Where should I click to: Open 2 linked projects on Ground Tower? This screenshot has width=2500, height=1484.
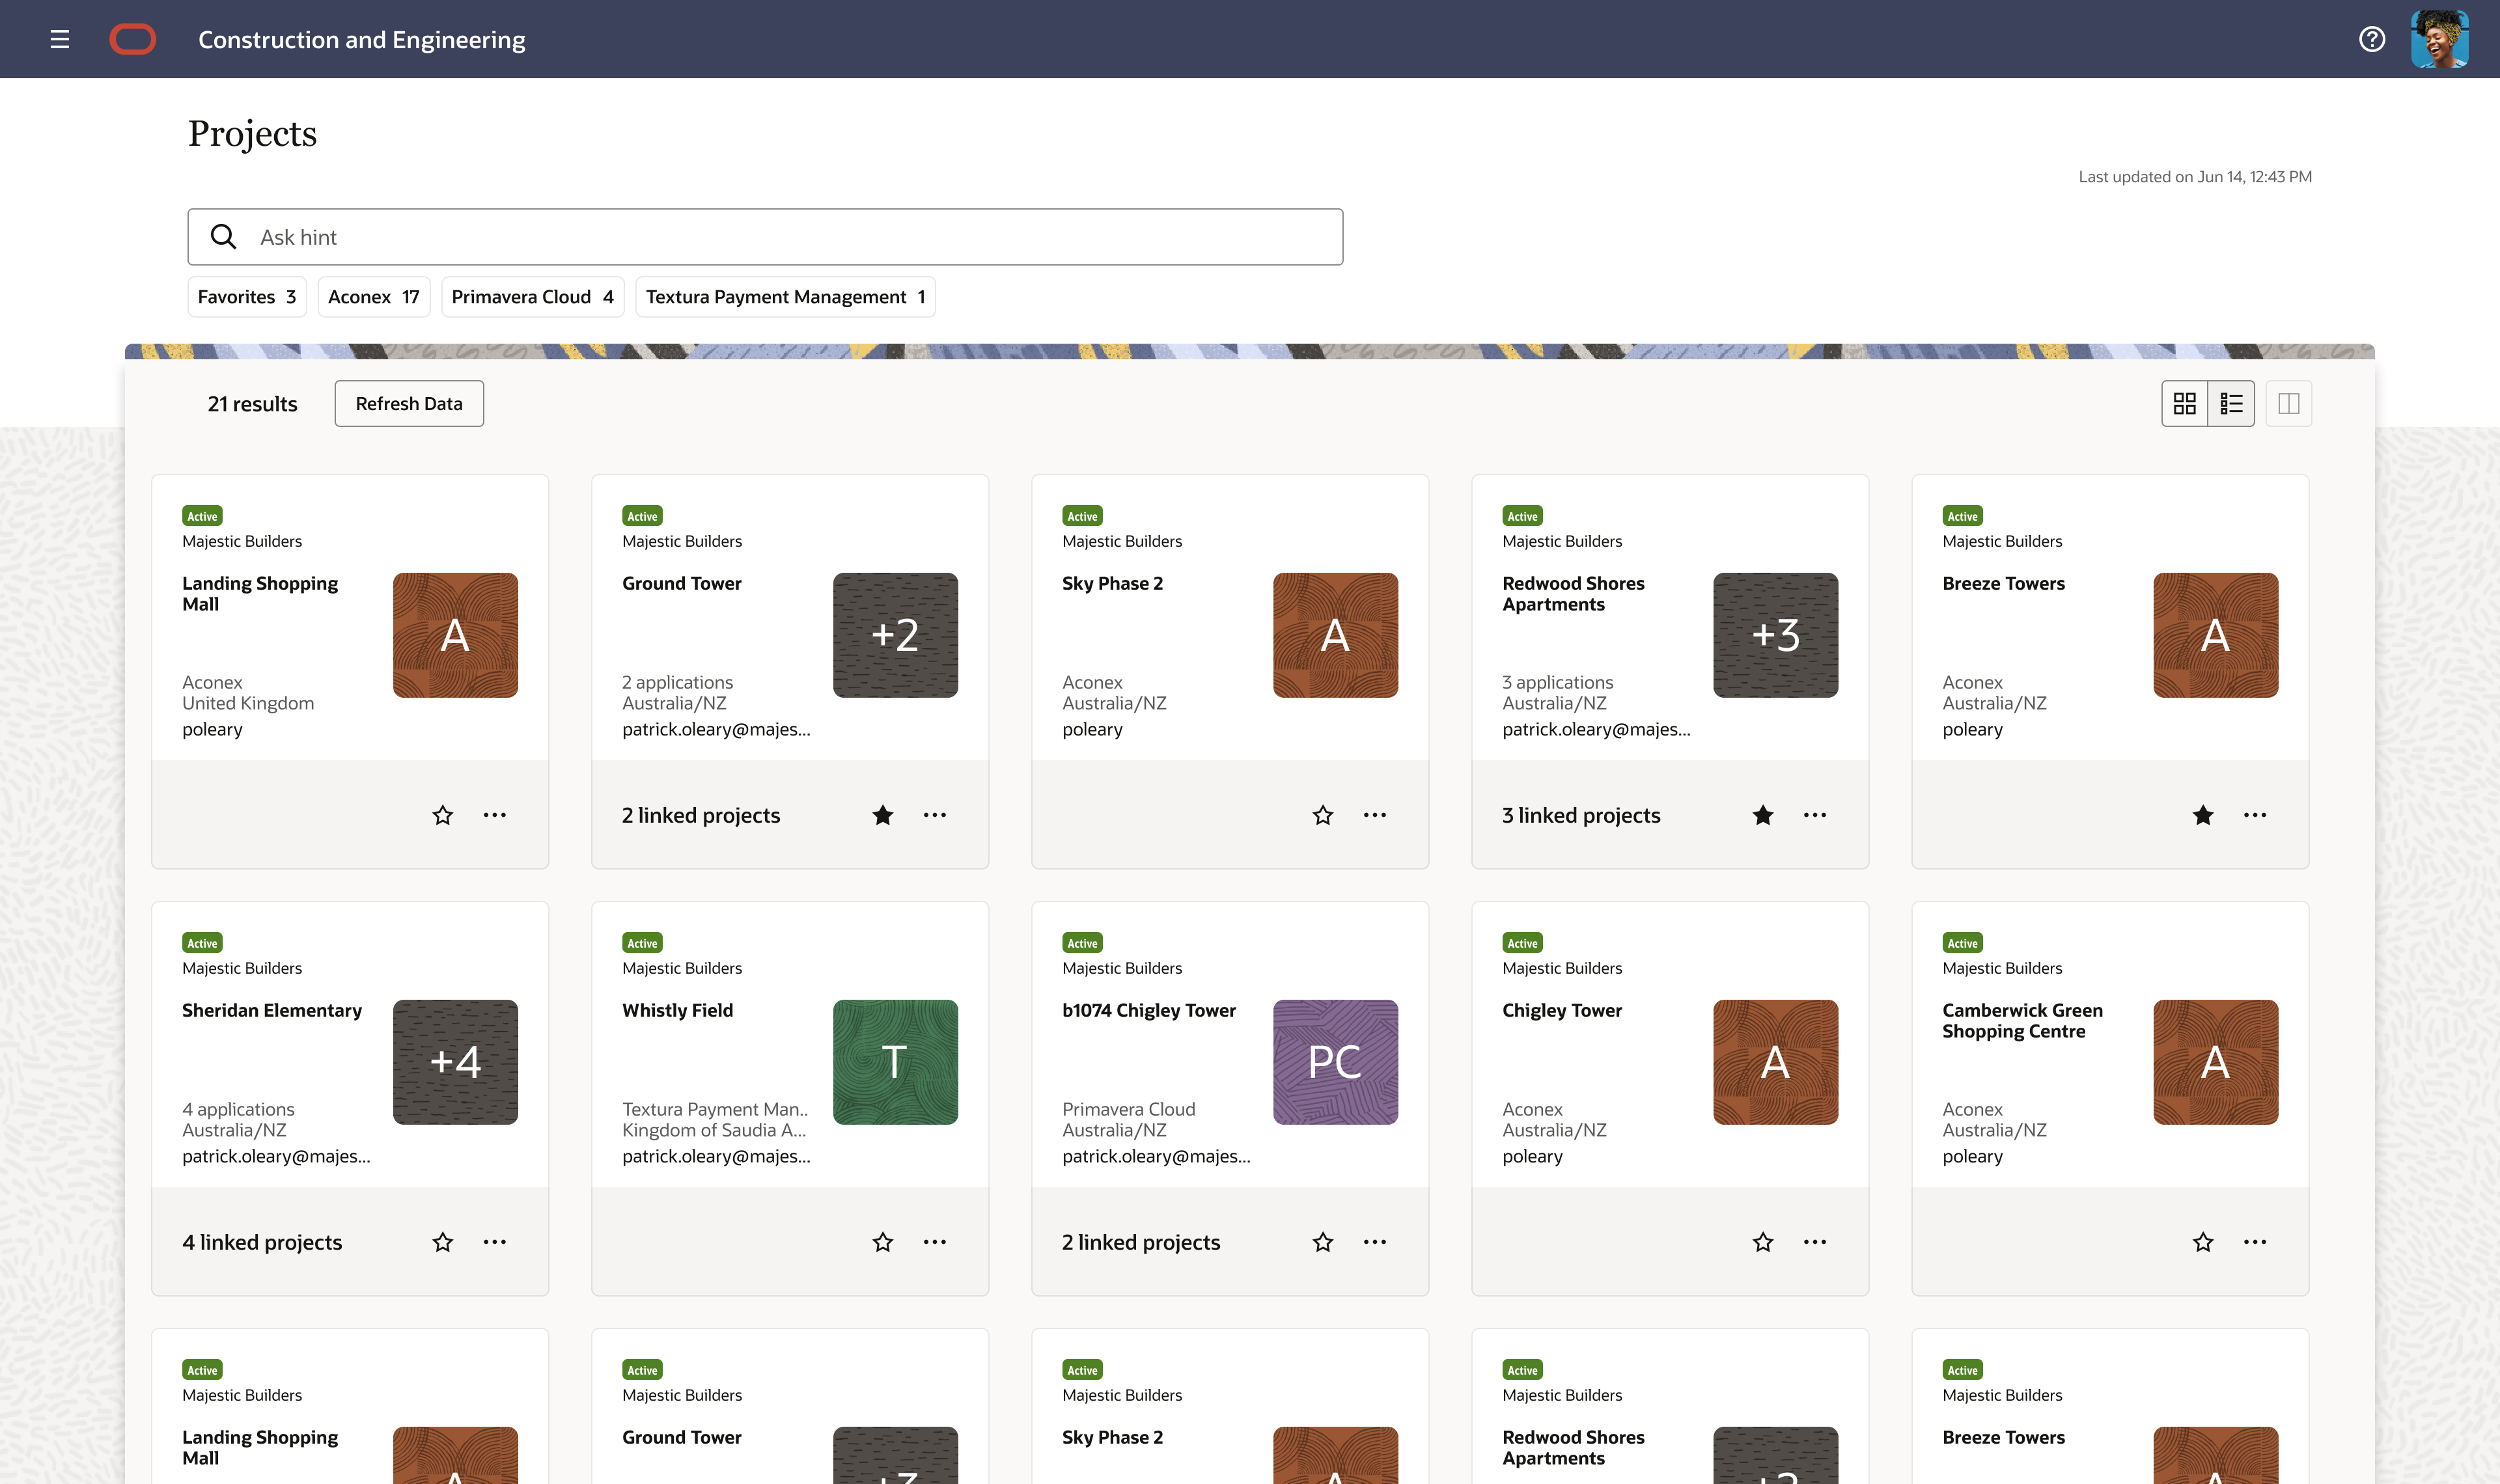[x=701, y=815]
